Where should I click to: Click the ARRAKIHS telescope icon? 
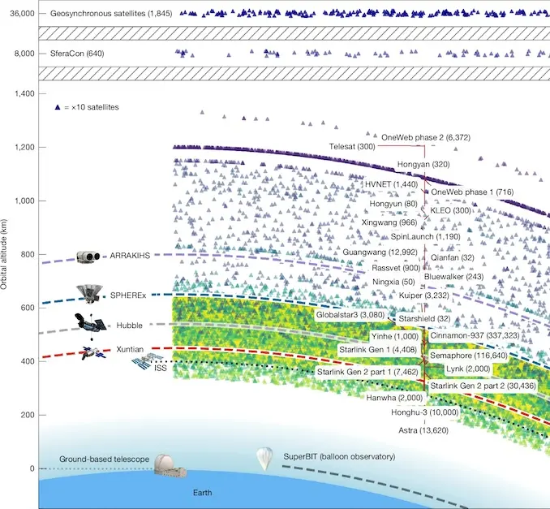click(x=87, y=257)
